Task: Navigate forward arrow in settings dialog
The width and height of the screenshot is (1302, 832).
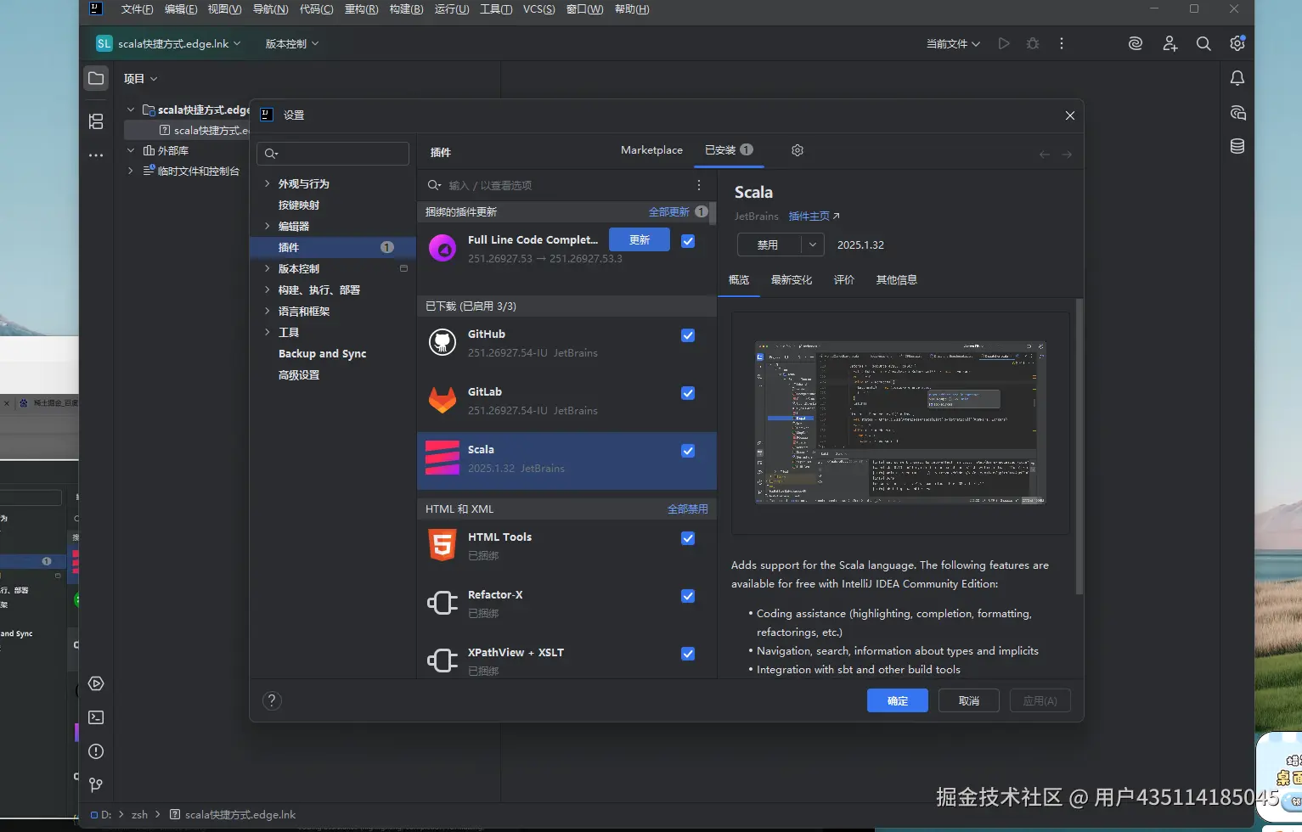Action: (x=1067, y=155)
